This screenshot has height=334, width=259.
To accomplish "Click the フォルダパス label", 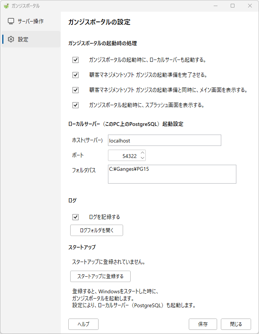I will coord(84,170).
